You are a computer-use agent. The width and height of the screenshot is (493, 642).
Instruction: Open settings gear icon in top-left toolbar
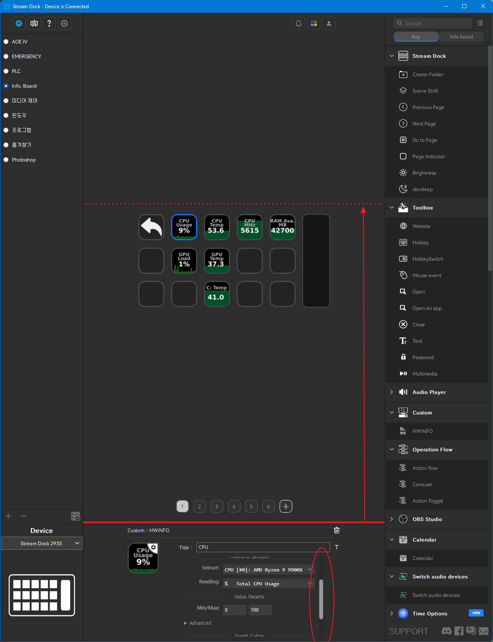64,23
